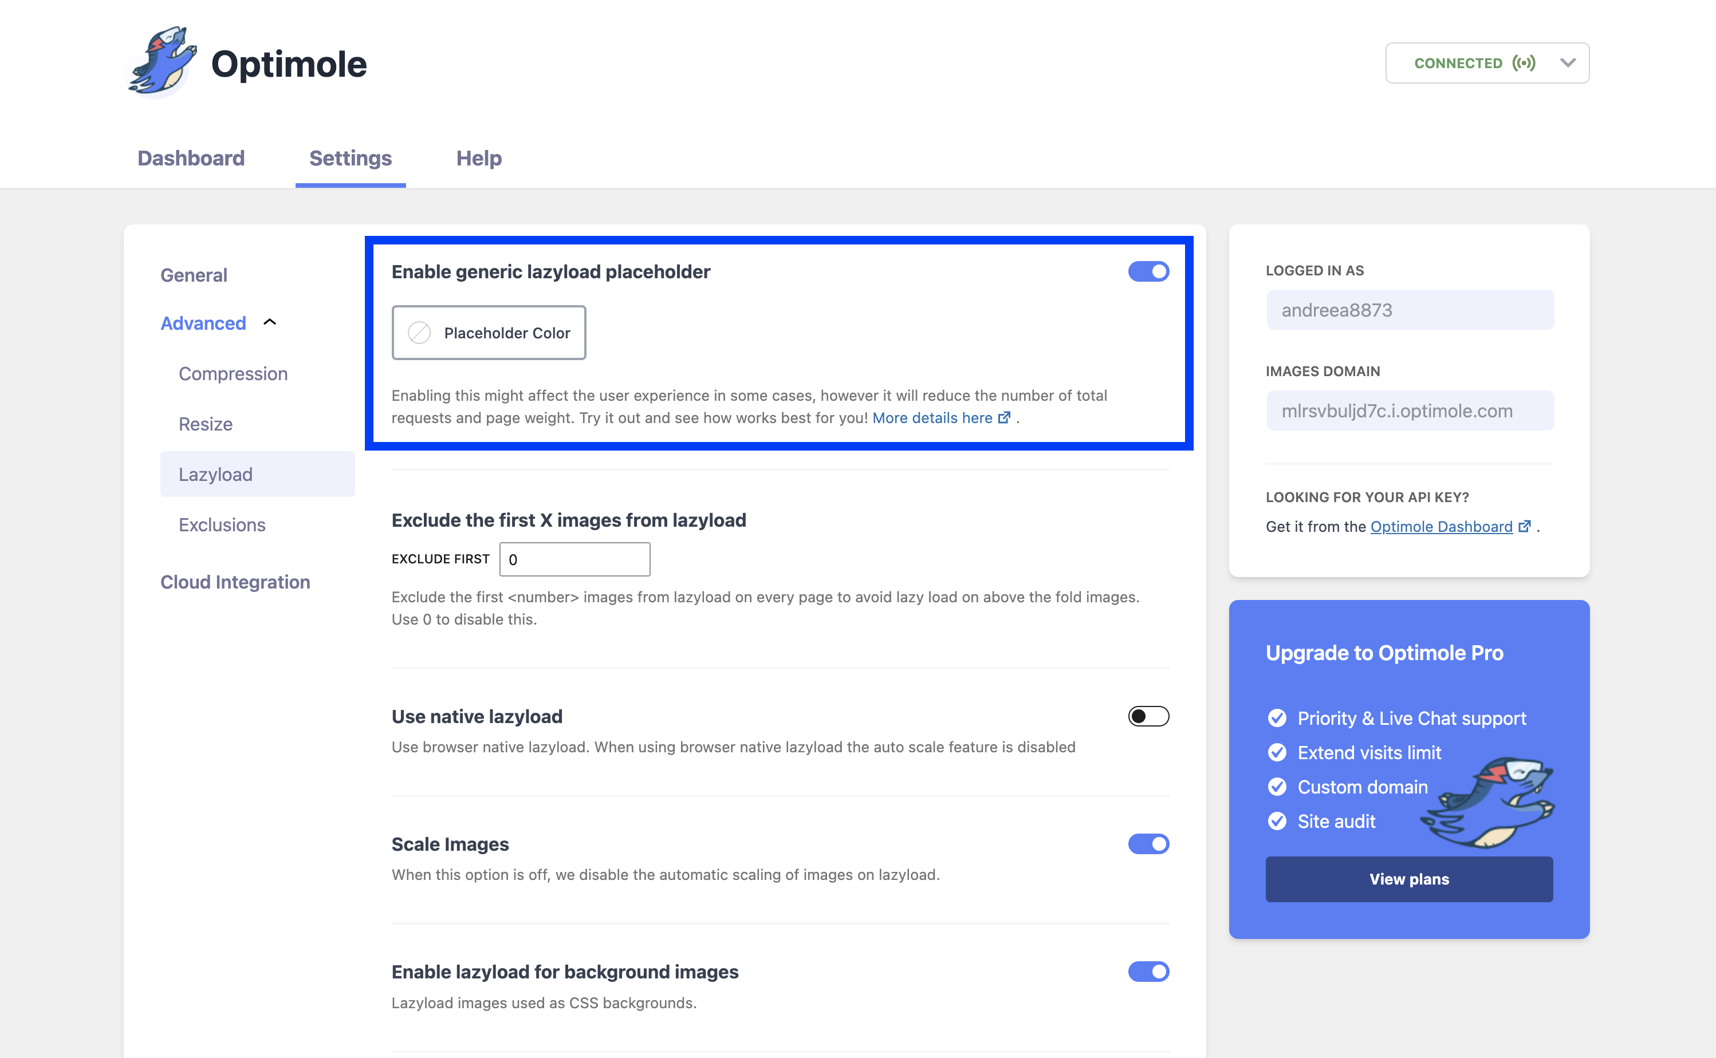Select Exclusions in the sidebar
The height and width of the screenshot is (1058, 1716).
(222, 524)
